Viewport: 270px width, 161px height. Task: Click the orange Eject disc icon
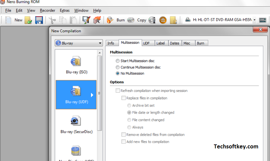click(x=163, y=20)
